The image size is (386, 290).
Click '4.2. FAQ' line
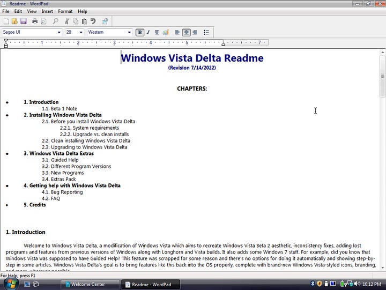coord(51,198)
